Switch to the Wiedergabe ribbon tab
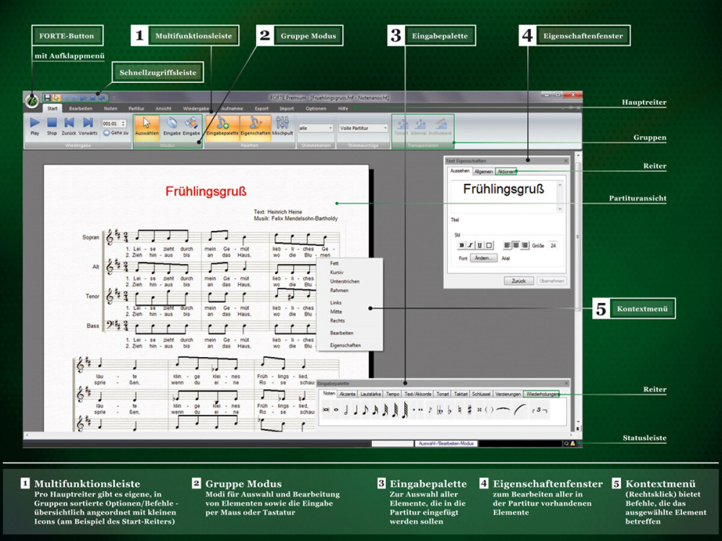The image size is (722, 541). [x=196, y=109]
